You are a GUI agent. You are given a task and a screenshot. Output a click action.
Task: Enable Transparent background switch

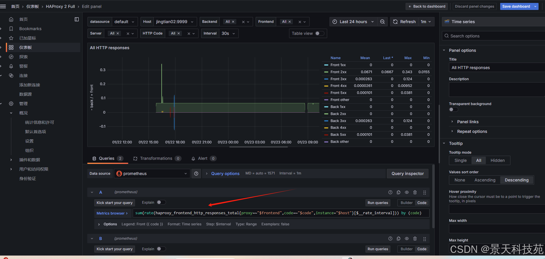click(x=454, y=109)
